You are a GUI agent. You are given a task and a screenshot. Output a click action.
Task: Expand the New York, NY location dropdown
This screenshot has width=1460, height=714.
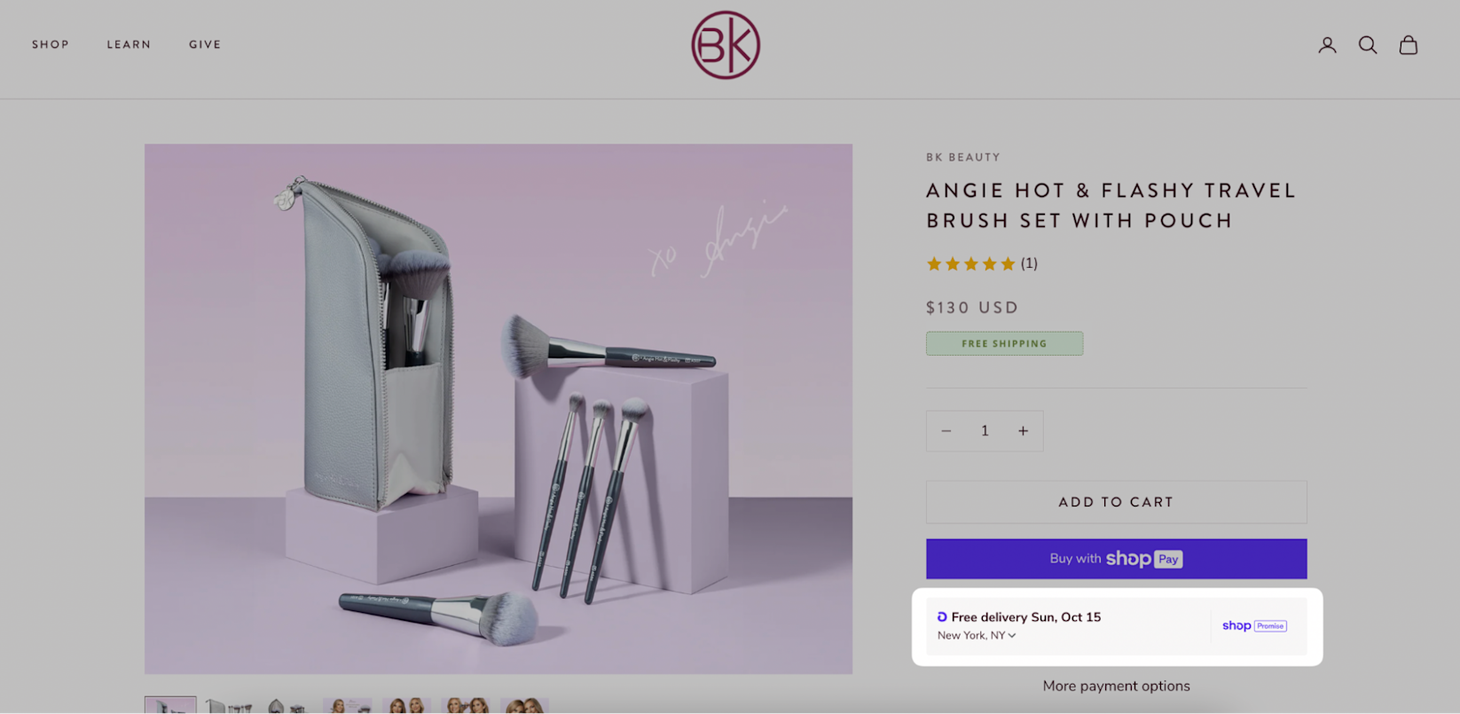coord(977,636)
